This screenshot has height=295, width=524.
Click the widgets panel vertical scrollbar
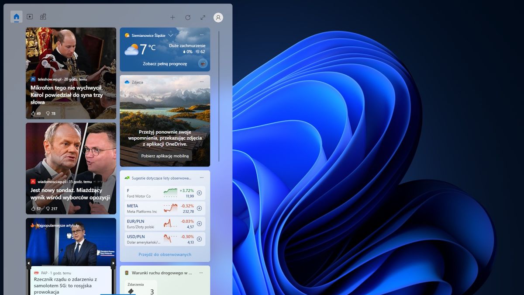pyautogui.click(x=219, y=96)
